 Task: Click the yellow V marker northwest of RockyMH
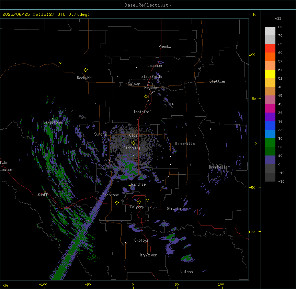[60, 63]
